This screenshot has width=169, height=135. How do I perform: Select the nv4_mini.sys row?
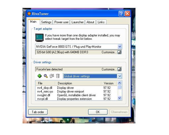(x=76, y=91)
